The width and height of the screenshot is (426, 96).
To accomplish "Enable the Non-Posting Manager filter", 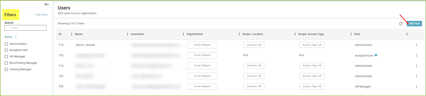I will click(x=6, y=63).
